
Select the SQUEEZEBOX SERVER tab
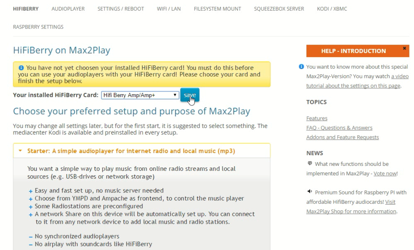click(279, 9)
